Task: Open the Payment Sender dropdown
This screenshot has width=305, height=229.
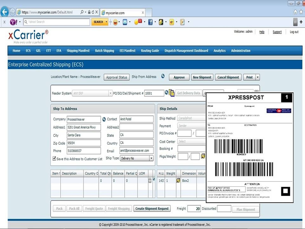Action: point(192,126)
